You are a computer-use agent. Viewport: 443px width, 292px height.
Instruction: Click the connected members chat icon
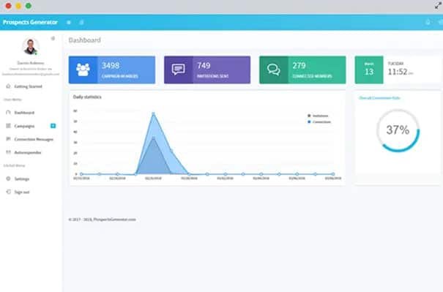(x=273, y=70)
